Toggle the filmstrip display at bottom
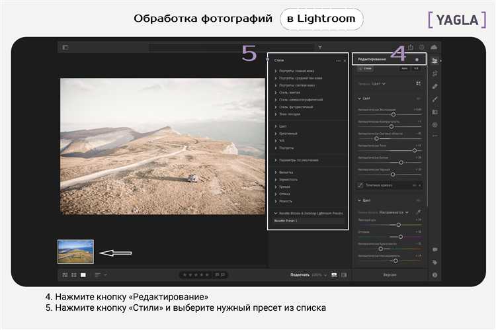Viewport: 496px width, 330px height. (x=334, y=275)
